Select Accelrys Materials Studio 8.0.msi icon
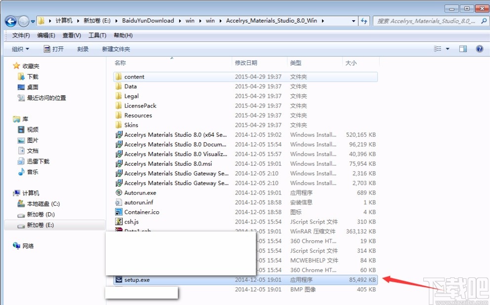 click(119, 164)
